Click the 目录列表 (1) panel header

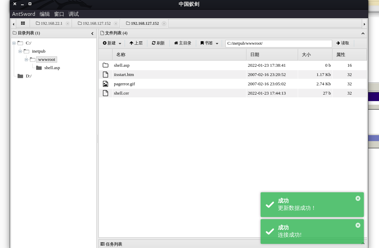(x=27, y=33)
